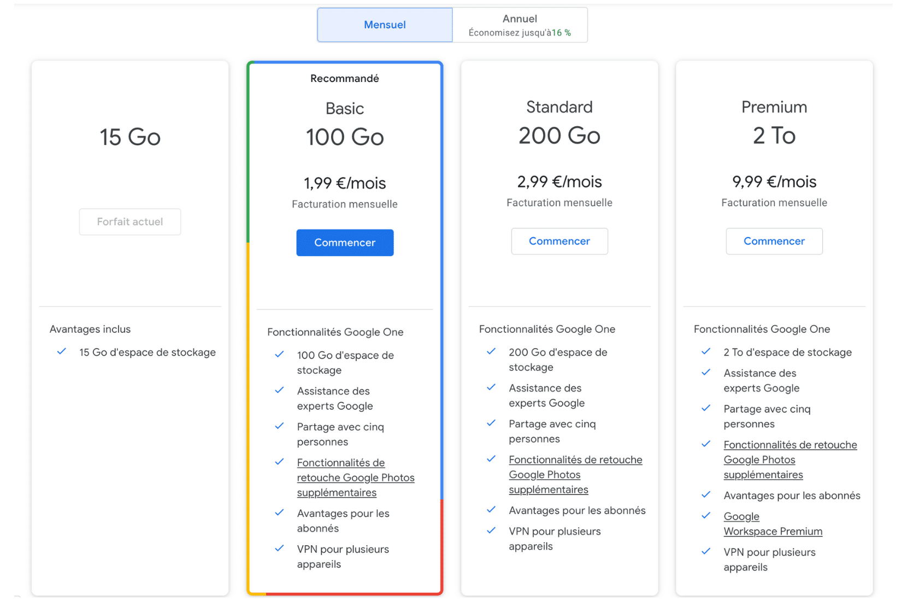Start the Basic 100 Go plan
The height and width of the screenshot is (601, 907).
[345, 243]
